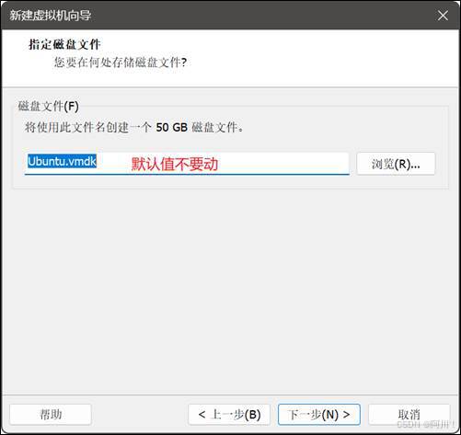Click the 新建虚拟机向导 window title
This screenshot has height=435, width=461.
51,16
